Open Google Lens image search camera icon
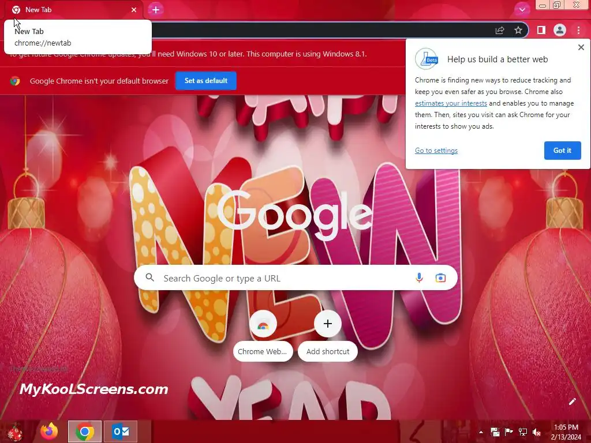This screenshot has width=591, height=443. click(440, 278)
